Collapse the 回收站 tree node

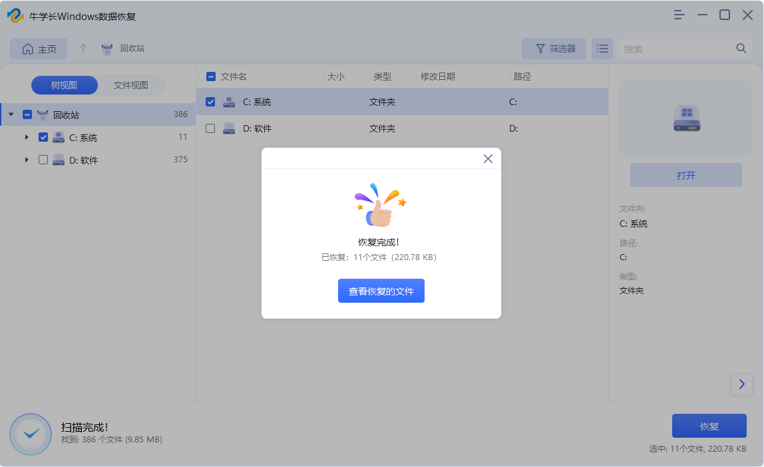click(11, 114)
